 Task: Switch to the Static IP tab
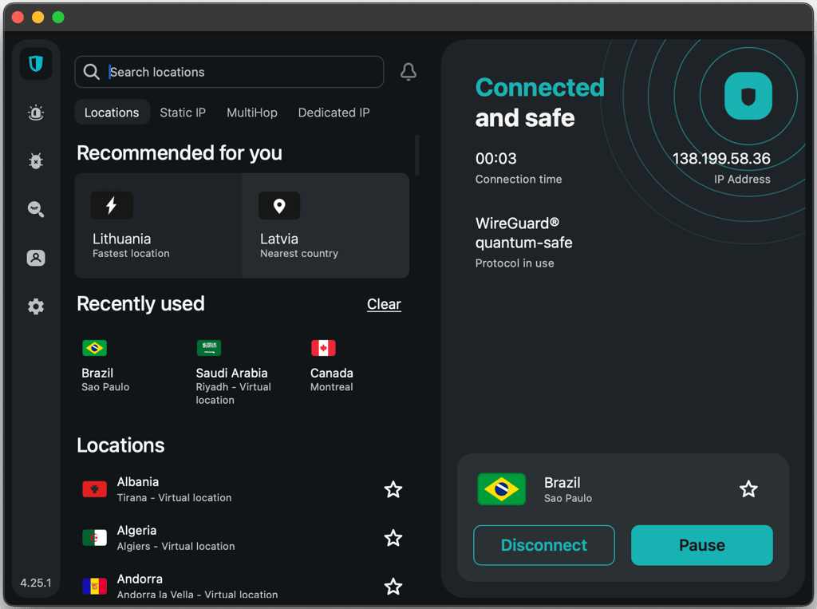click(183, 113)
